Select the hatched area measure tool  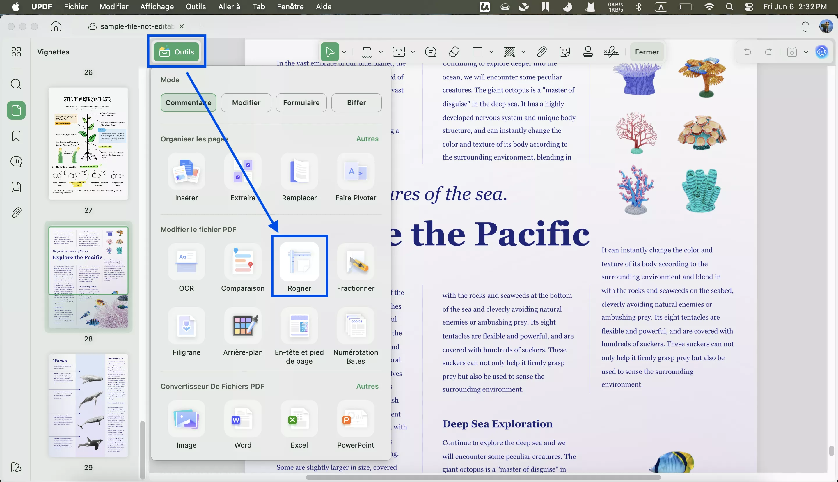(509, 52)
